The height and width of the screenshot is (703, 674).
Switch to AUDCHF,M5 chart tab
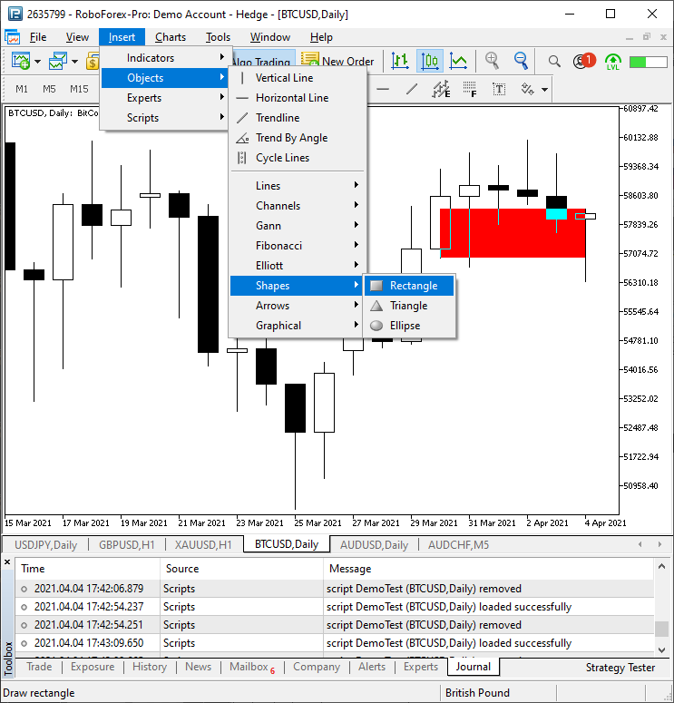click(x=458, y=545)
